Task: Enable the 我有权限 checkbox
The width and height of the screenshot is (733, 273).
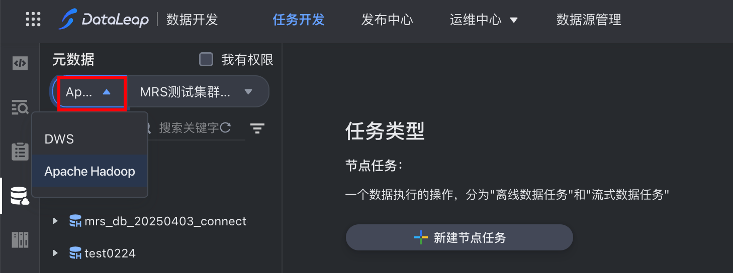Action: click(x=206, y=60)
